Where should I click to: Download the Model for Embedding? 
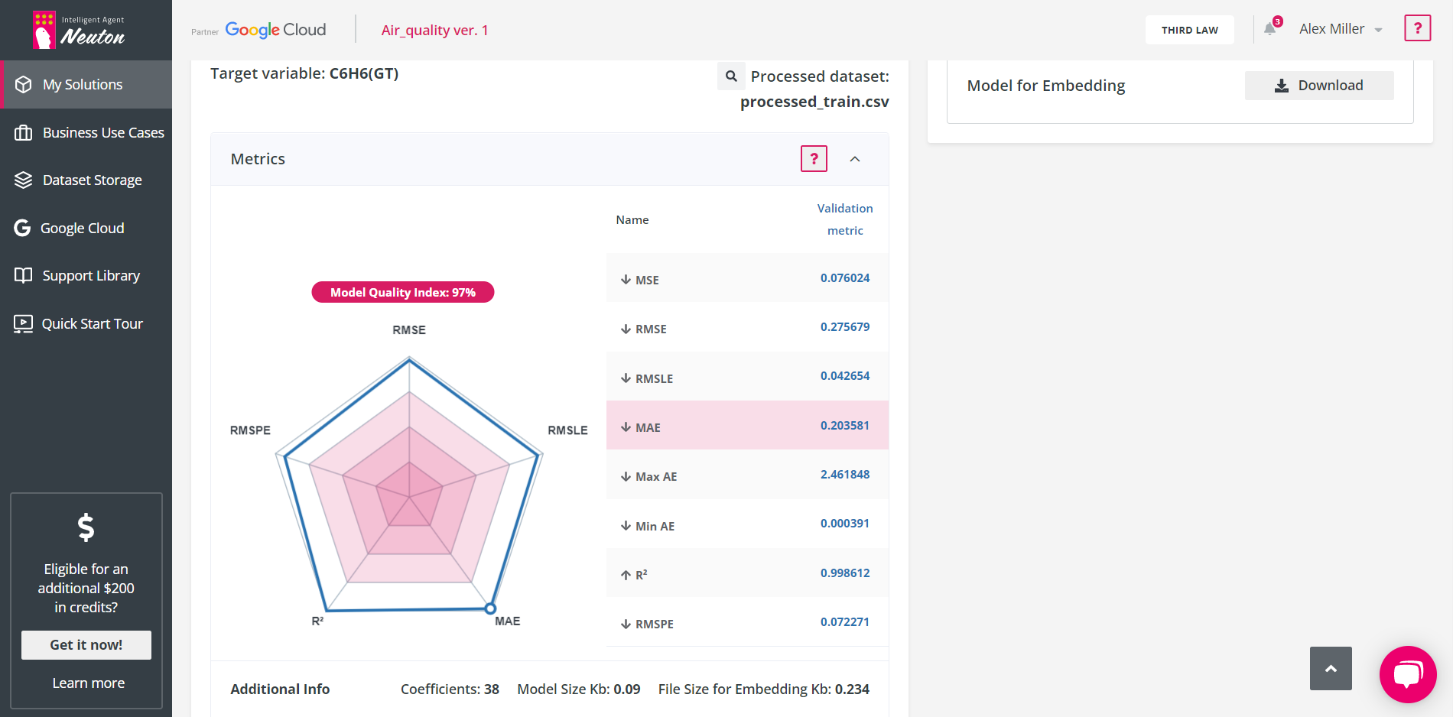tap(1318, 86)
